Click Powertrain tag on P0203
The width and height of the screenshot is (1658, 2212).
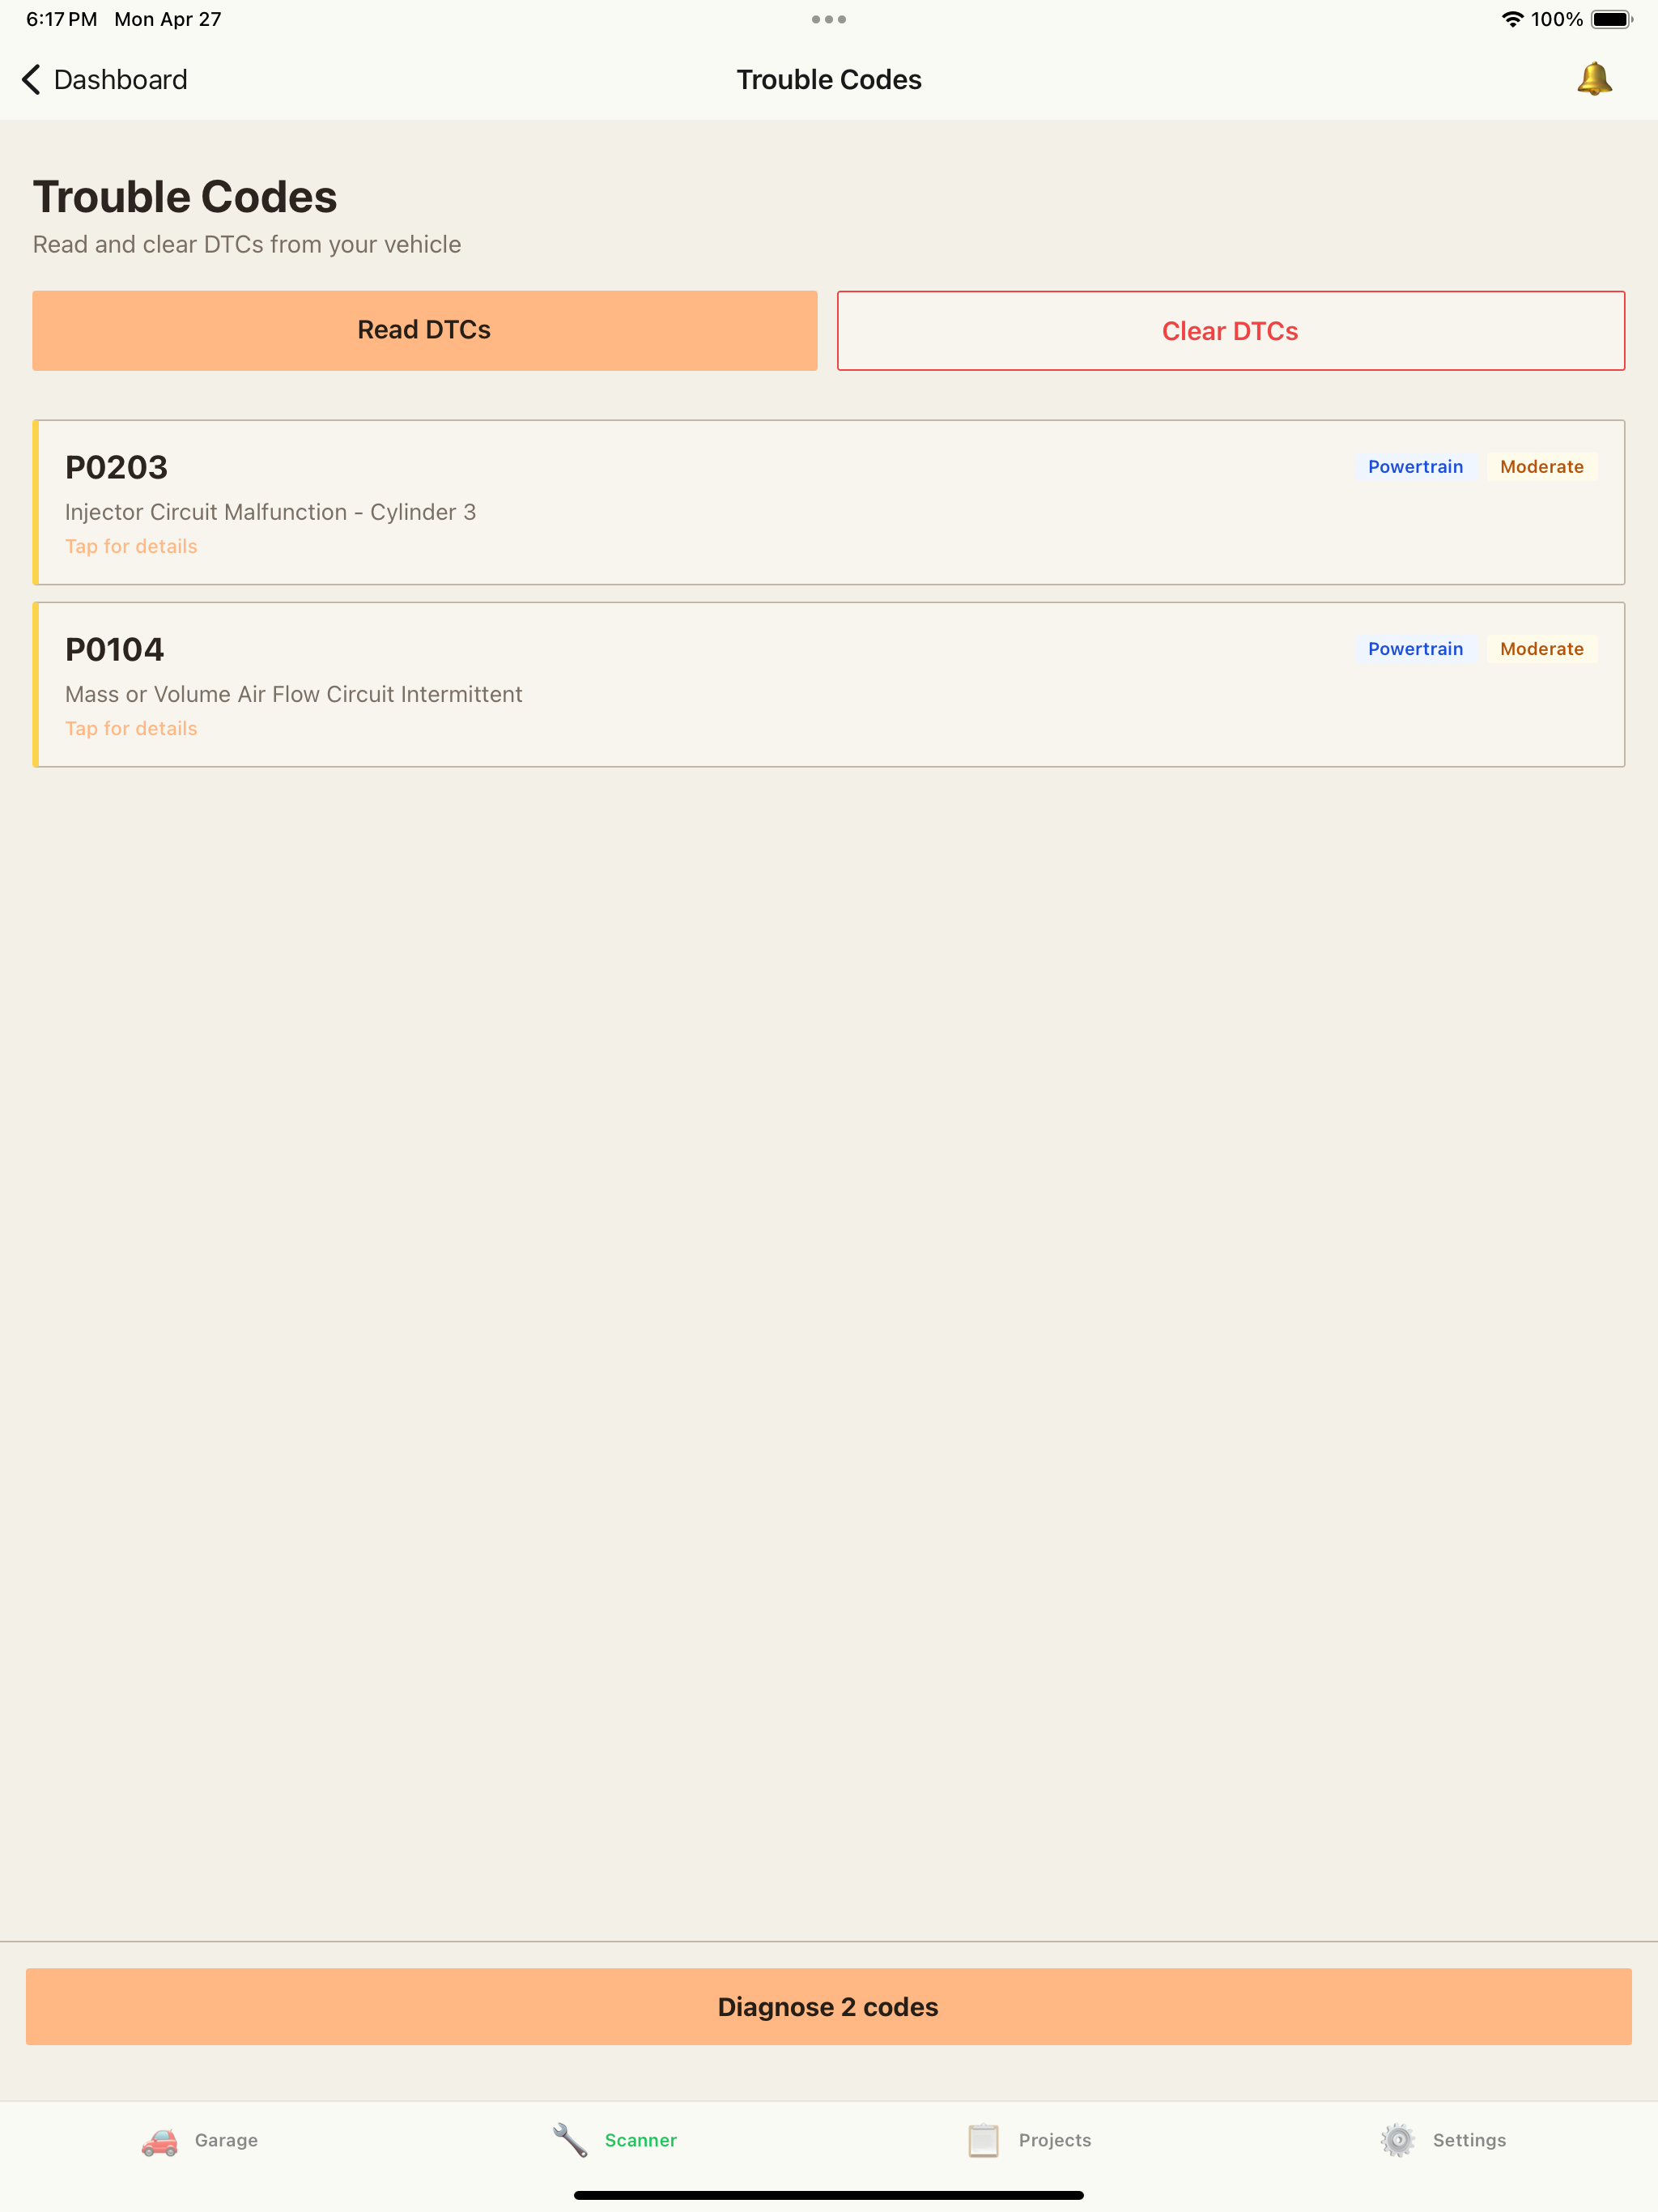click(1415, 467)
